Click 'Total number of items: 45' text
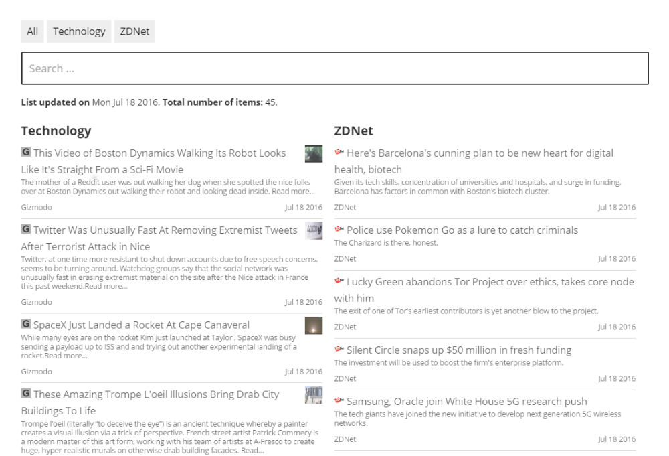 pyautogui.click(x=219, y=102)
